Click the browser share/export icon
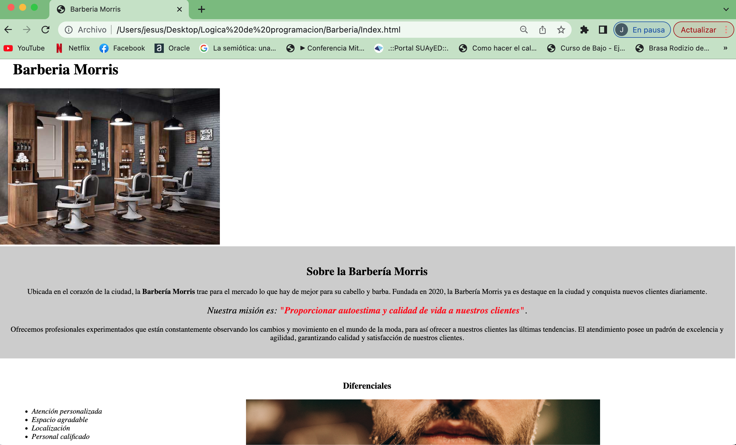The height and width of the screenshot is (445, 736). 541,29
